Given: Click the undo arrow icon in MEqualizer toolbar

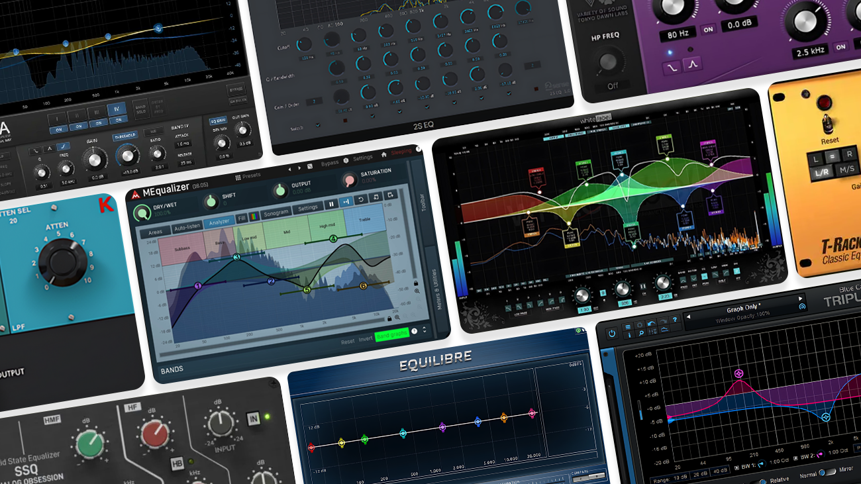Looking at the screenshot, I should [360, 200].
